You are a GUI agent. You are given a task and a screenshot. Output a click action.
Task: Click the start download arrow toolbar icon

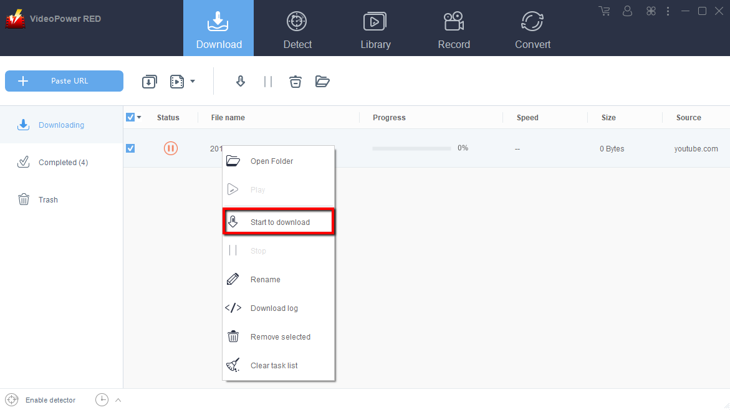[241, 81]
